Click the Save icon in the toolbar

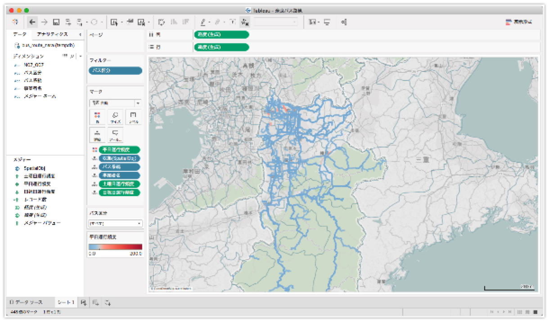[x=54, y=22]
